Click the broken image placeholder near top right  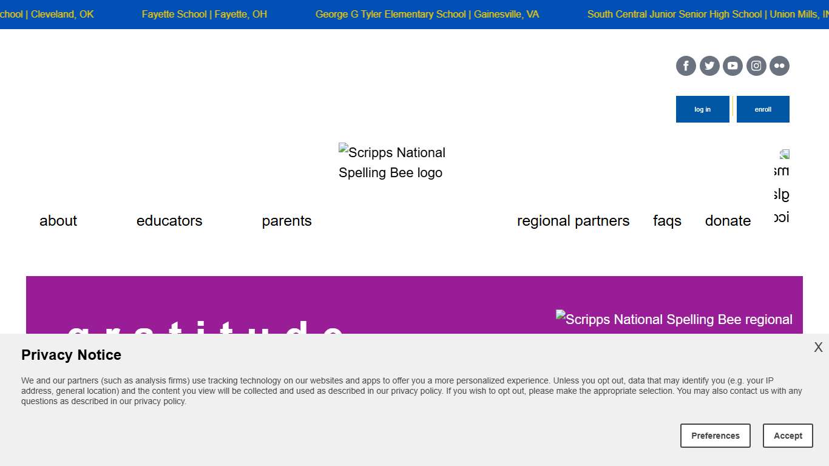(783, 154)
